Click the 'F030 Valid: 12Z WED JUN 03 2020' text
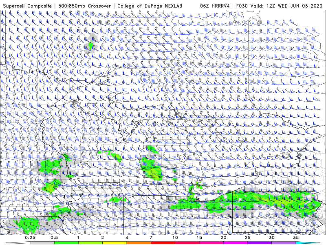326x245 pixels. tap(279, 6)
